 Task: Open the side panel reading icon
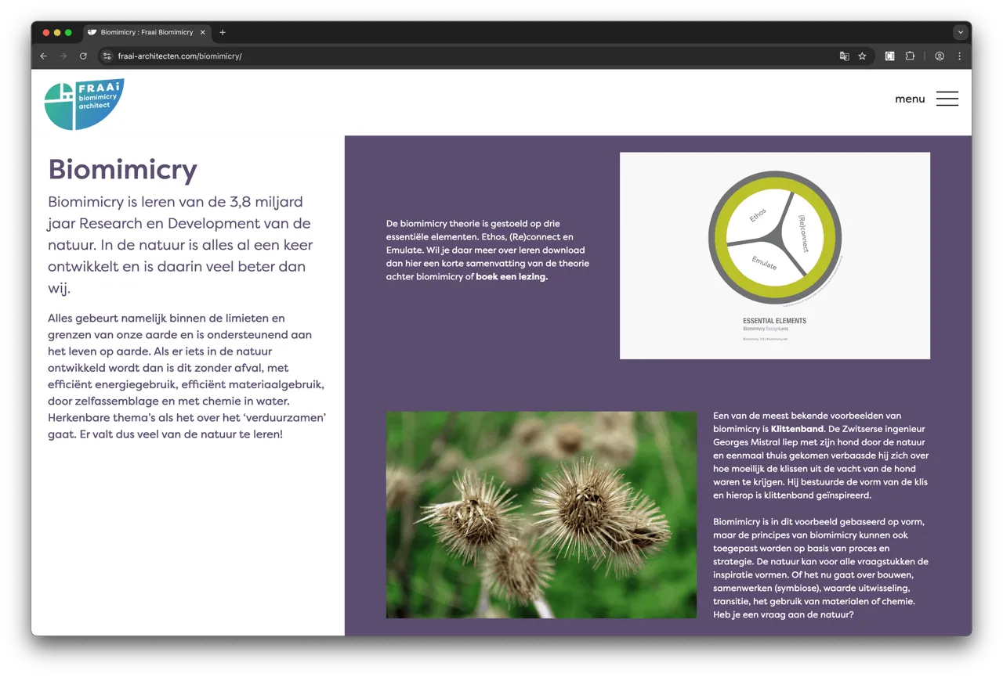click(x=889, y=56)
